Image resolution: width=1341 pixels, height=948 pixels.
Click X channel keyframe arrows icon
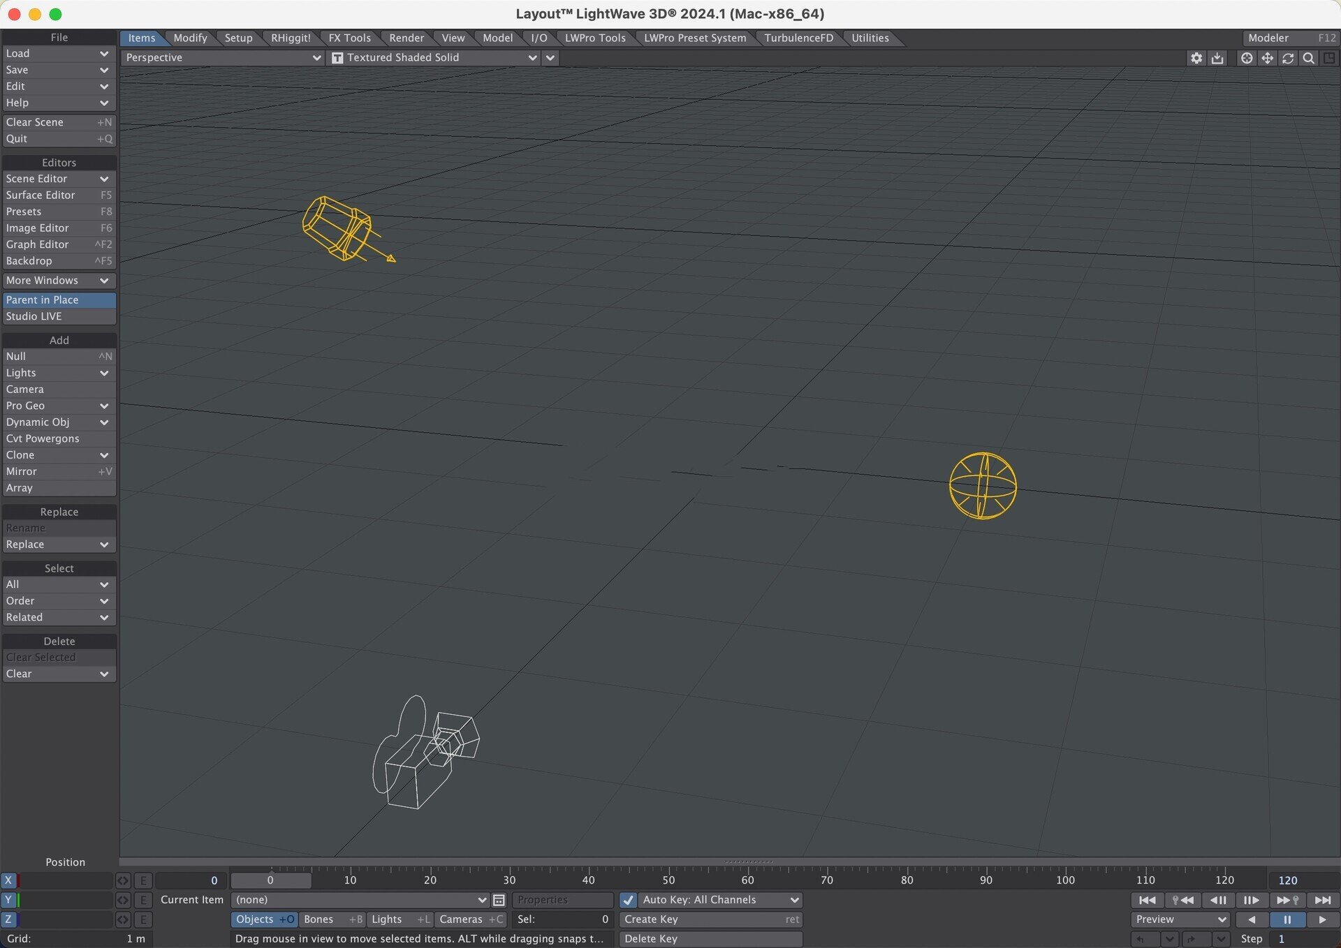[x=123, y=880]
